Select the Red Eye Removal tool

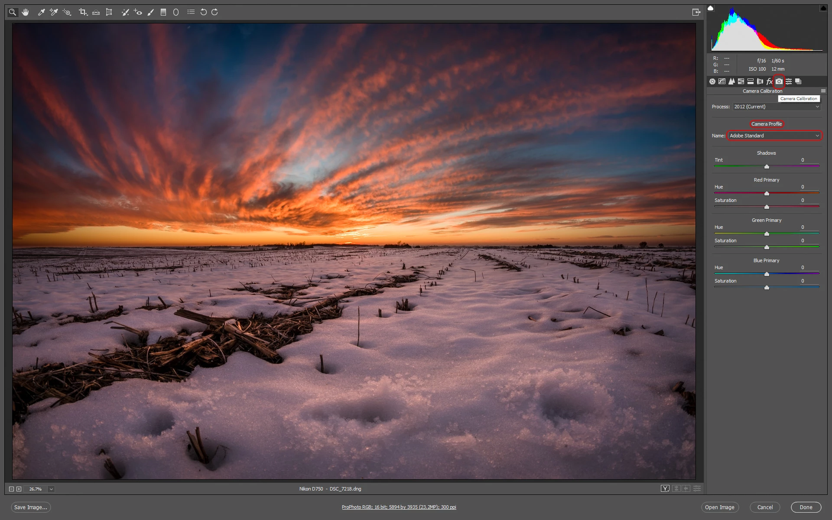(x=138, y=12)
